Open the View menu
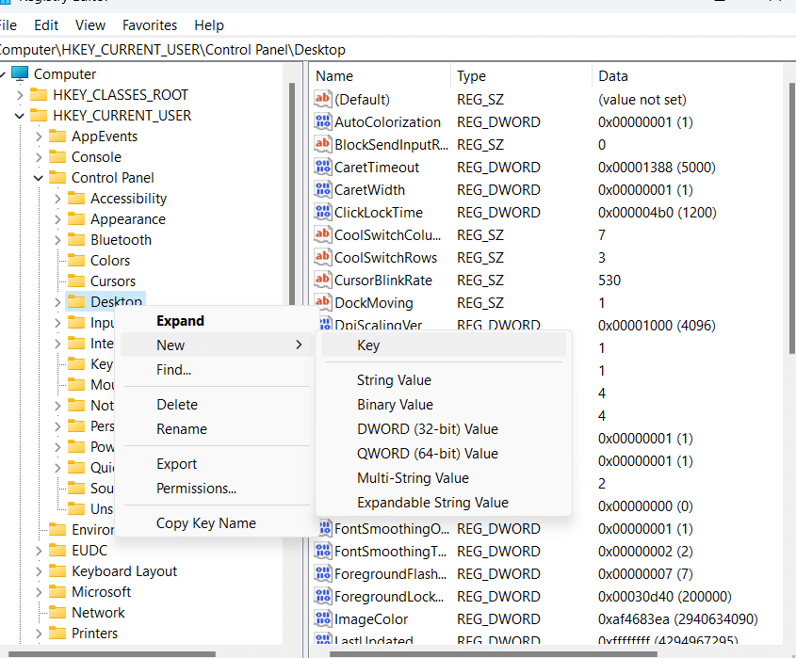Image resolution: width=796 pixels, height=658 pixels. 89,24
